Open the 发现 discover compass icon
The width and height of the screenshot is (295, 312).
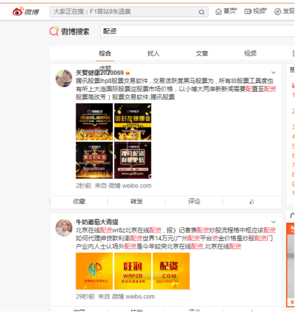click(x=278, y=12)
